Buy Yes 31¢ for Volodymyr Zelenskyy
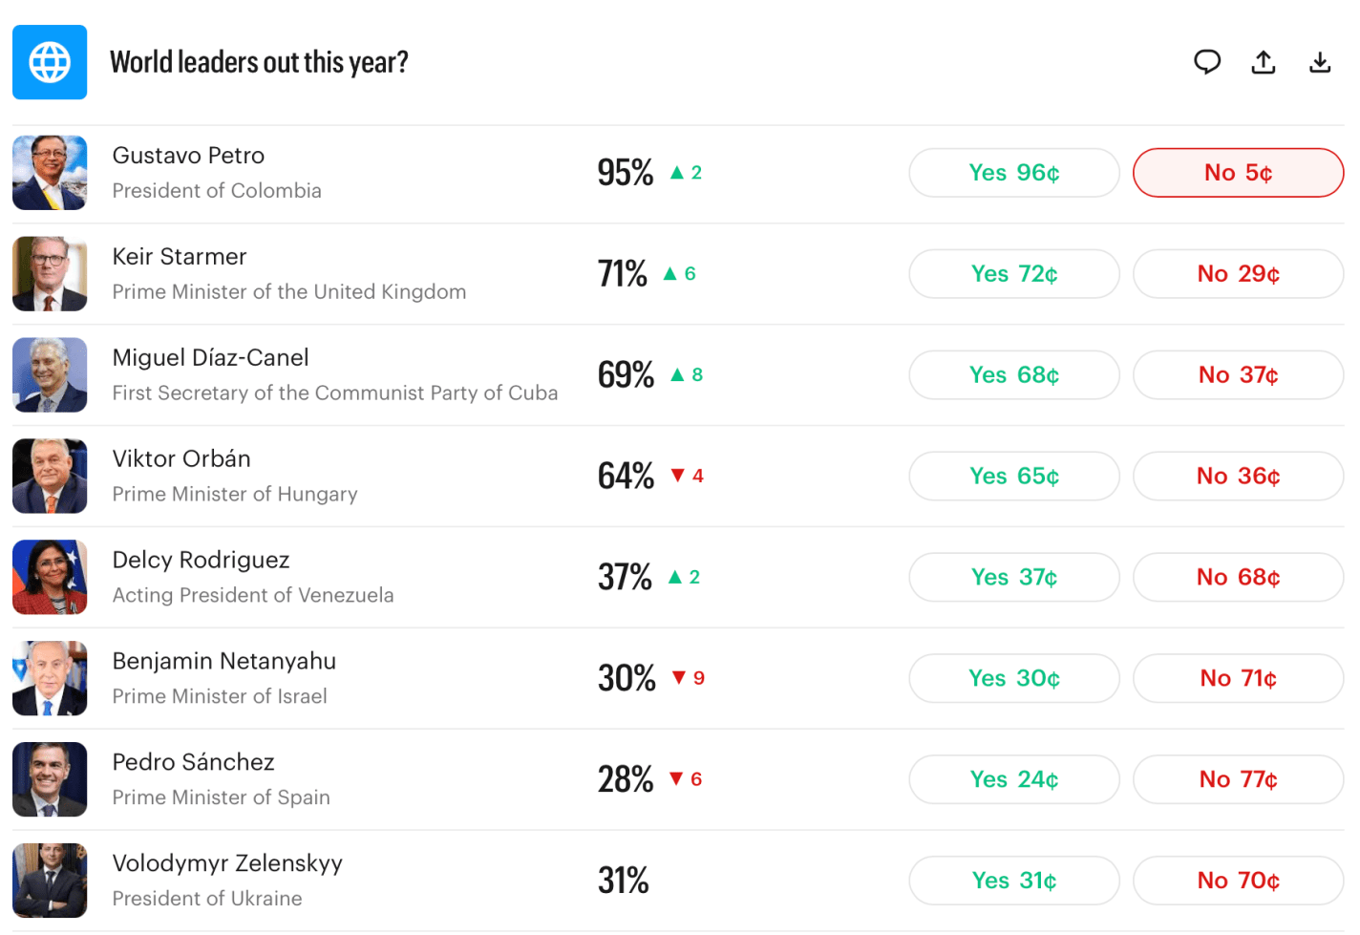 (x=1013, y=881)
